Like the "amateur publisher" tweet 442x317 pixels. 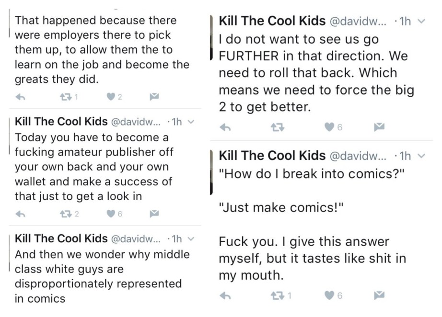click(111, 214)
